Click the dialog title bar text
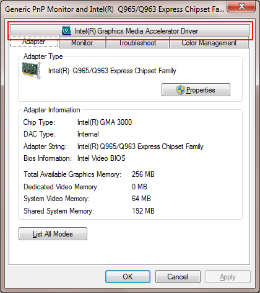 (115, 9)
